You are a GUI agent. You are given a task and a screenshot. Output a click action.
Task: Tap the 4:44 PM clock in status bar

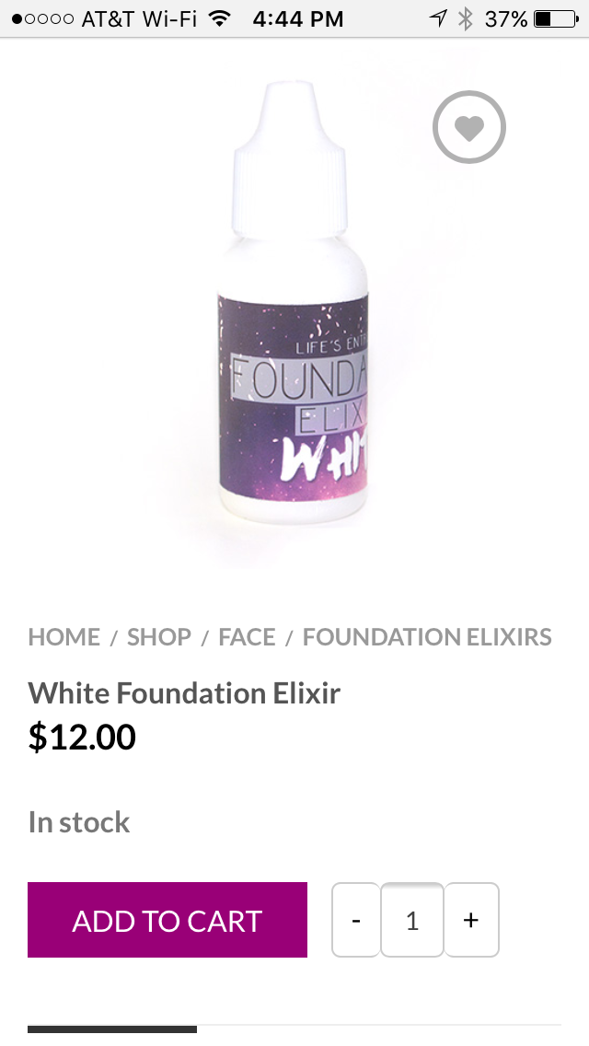tap(298, 18)
